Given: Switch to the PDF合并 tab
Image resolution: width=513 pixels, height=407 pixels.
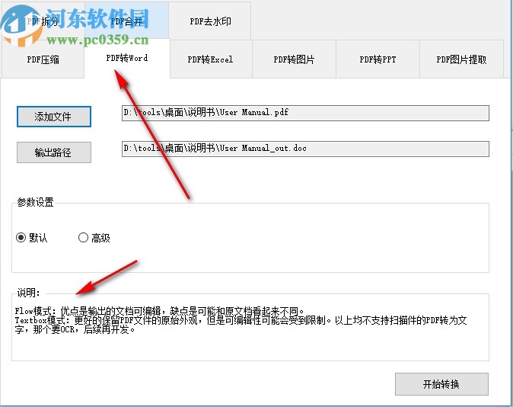Looking at the screenshot, I should [x=126, y=21].
